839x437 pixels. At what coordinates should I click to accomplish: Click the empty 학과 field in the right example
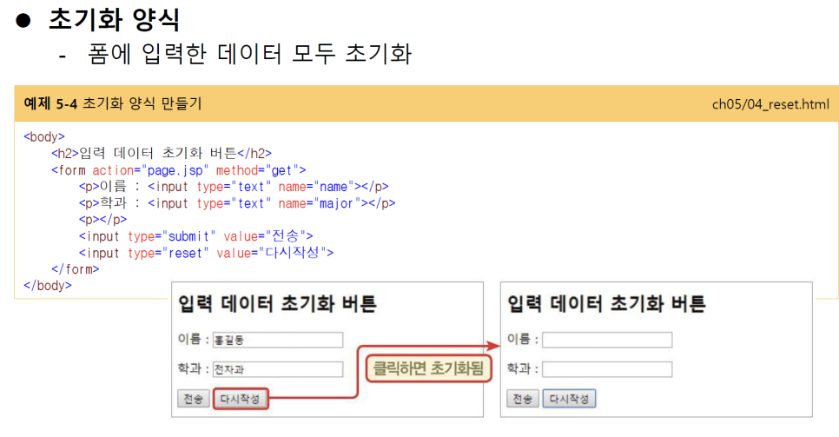click(607, 369)
